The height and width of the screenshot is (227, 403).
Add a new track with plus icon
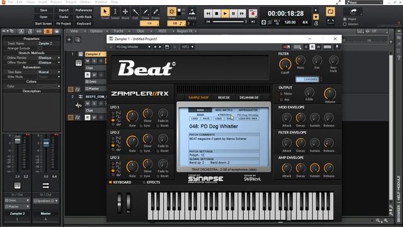[x=69, y=40]
